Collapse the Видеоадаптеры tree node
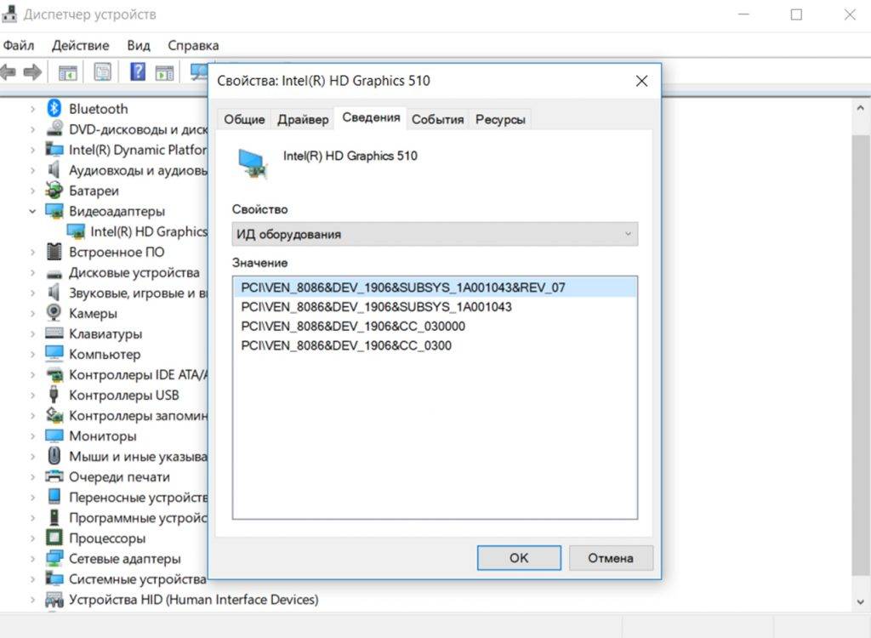The width and height of the screenshot is (871, 638). (x=32, y=211)
